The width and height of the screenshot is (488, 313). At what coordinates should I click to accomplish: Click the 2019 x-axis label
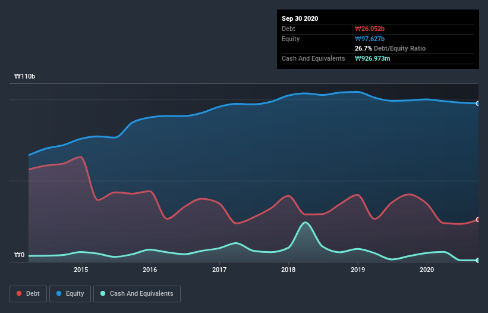tap(358, 270)
